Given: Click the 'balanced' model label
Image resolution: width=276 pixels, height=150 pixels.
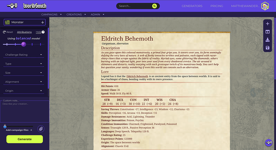Looking at the screenshot, I should 23,38.
